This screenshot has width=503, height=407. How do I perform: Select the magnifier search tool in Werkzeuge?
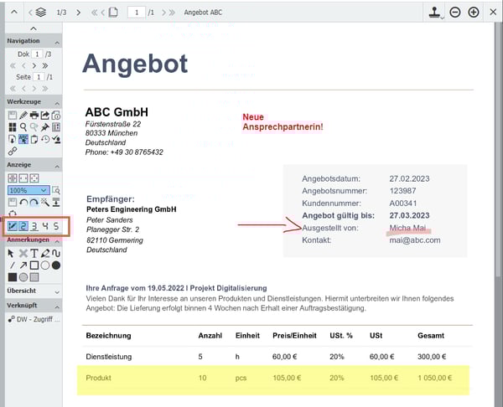(x=23, y=127)
